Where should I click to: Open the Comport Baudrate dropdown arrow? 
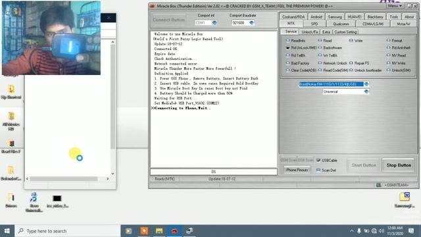(251, 23)
